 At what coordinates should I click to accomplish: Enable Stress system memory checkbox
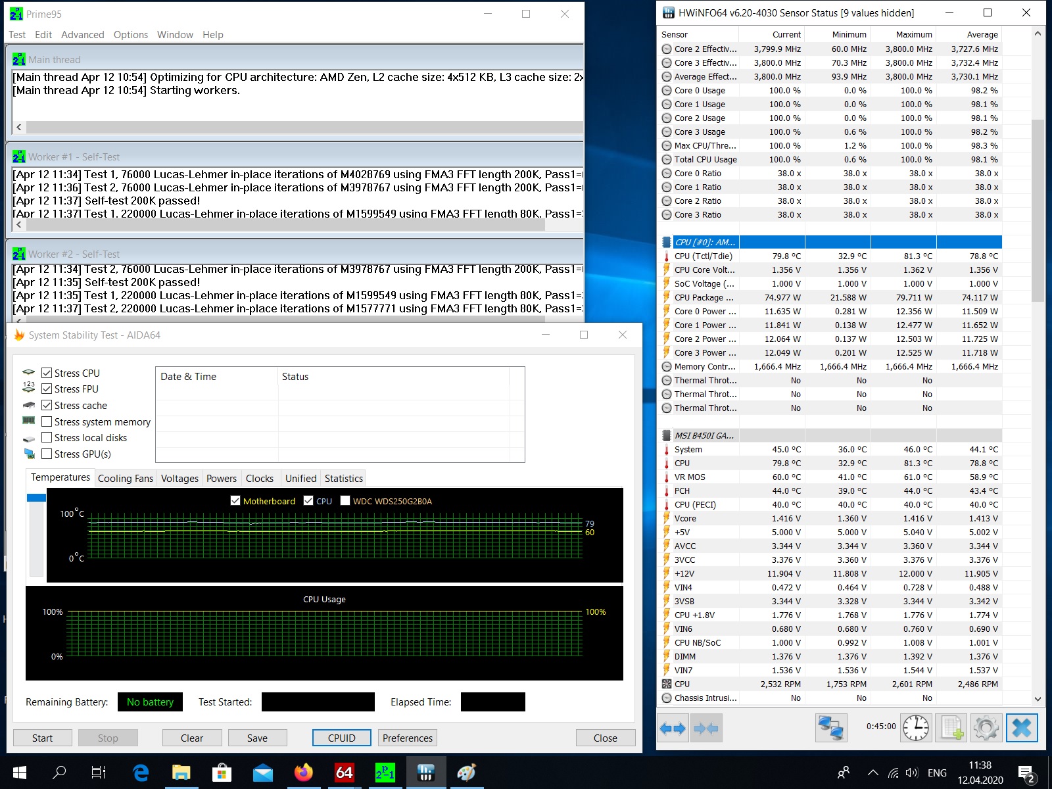(x=47, y=421)
